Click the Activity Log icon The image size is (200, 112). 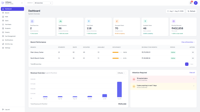pyautogui.click(x=3, y=44)
